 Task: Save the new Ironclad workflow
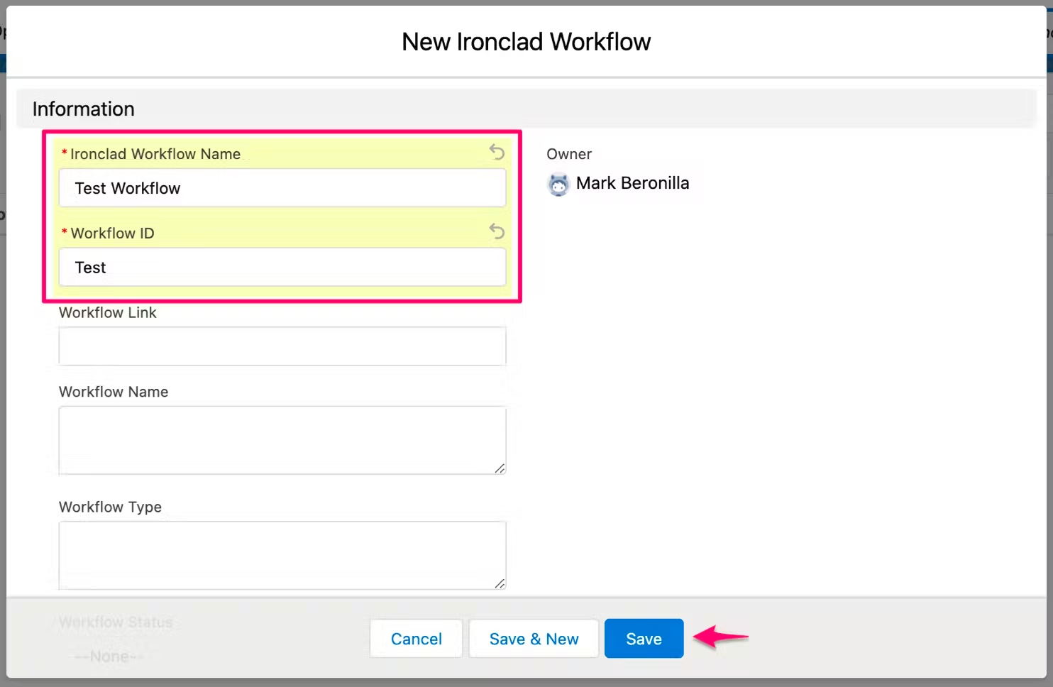[644, 639]
